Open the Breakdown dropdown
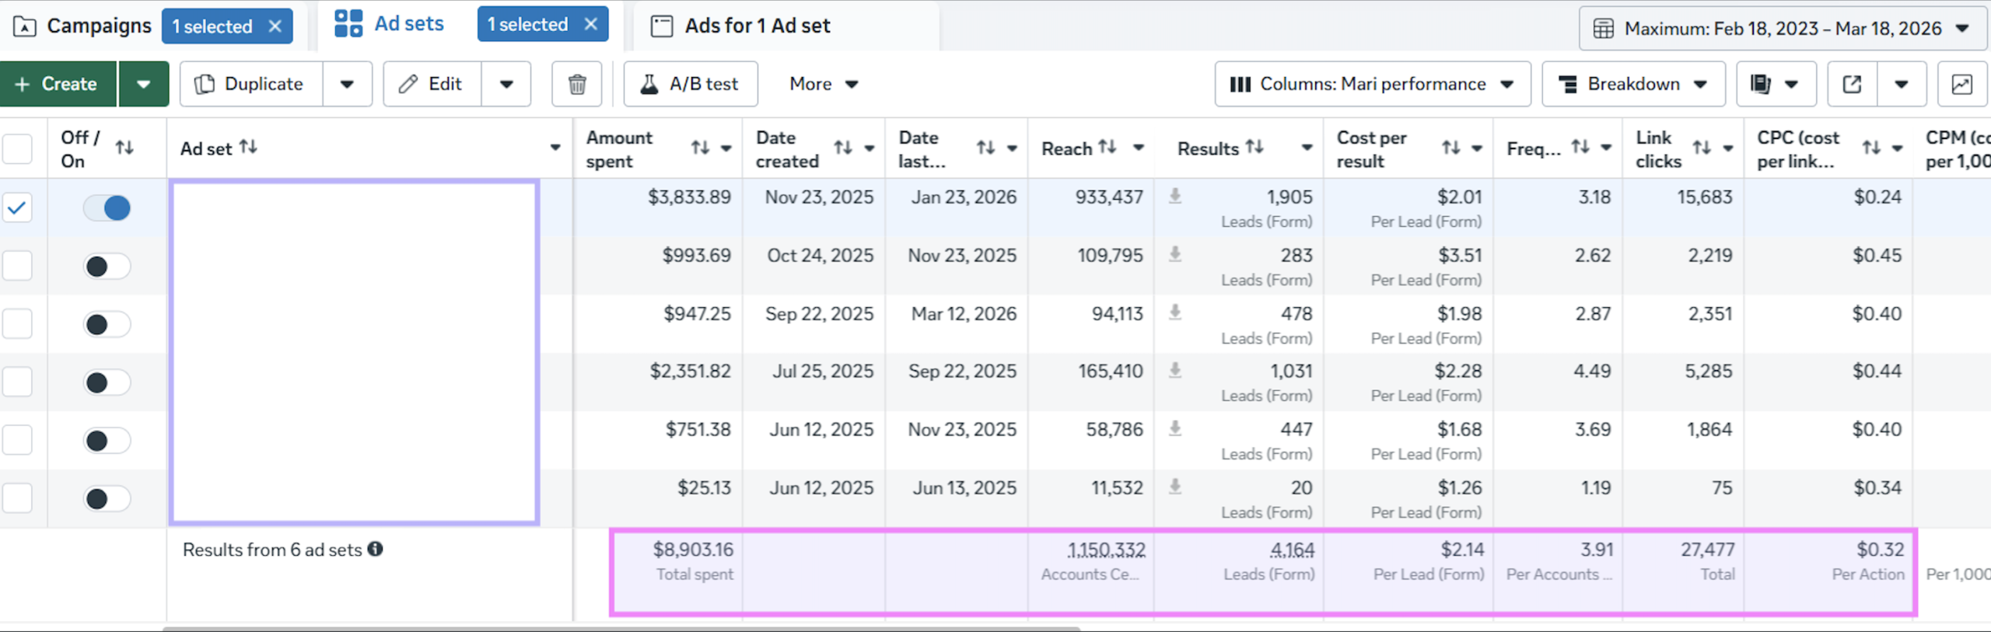 point(1633,84)
